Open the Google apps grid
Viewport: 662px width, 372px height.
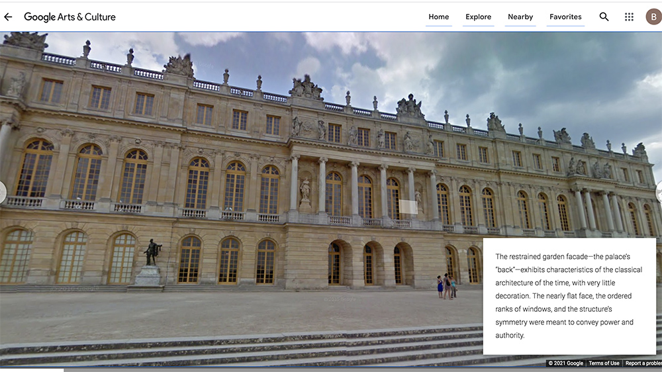pyautogui.click(x=629, y=17)
